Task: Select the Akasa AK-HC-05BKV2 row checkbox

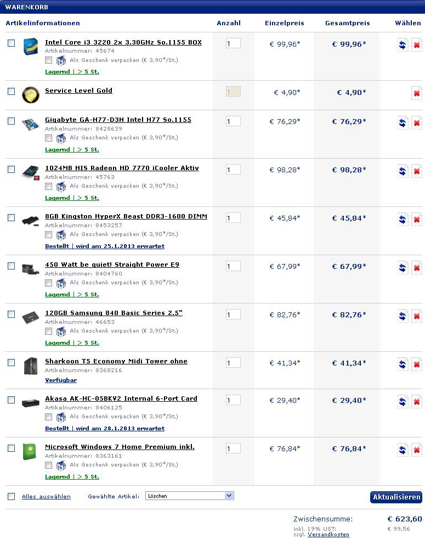Action: 12,400
